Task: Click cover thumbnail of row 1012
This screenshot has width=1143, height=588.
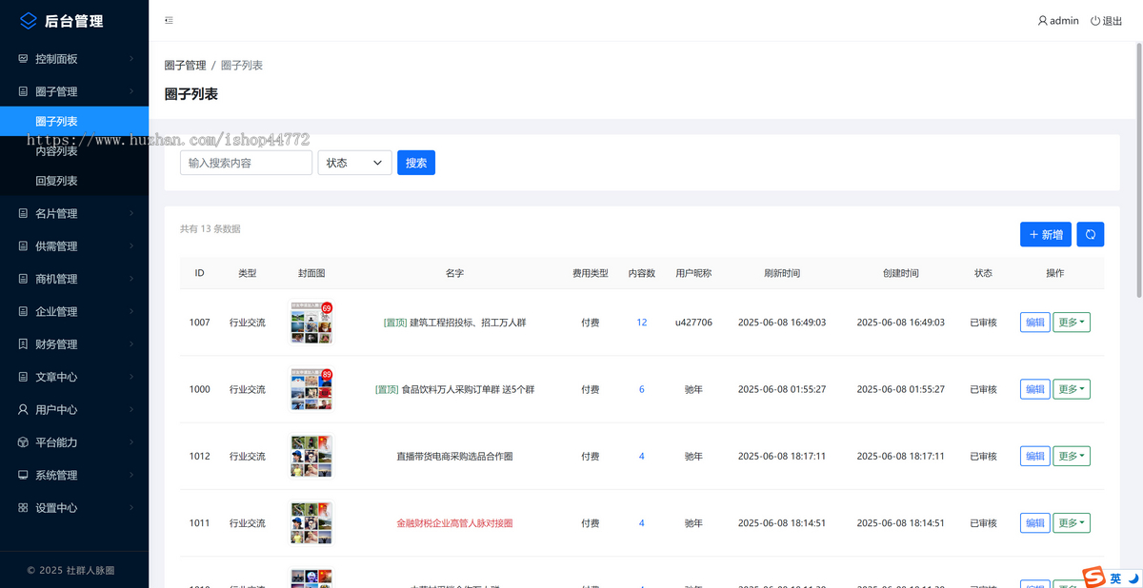Action: [311, 456]
